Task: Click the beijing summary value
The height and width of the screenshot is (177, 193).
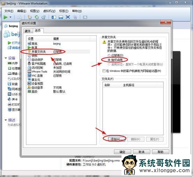Action: point(57,44)
